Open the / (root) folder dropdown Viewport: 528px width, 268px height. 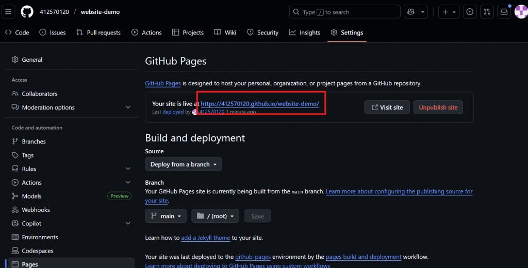pyautogui.click(x=215, y=216)
